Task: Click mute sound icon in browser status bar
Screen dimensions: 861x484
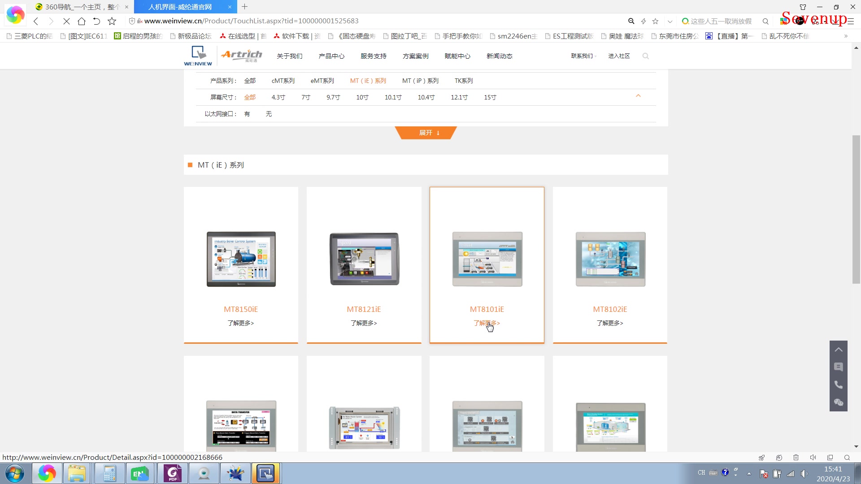Action: tap(813, 458)
